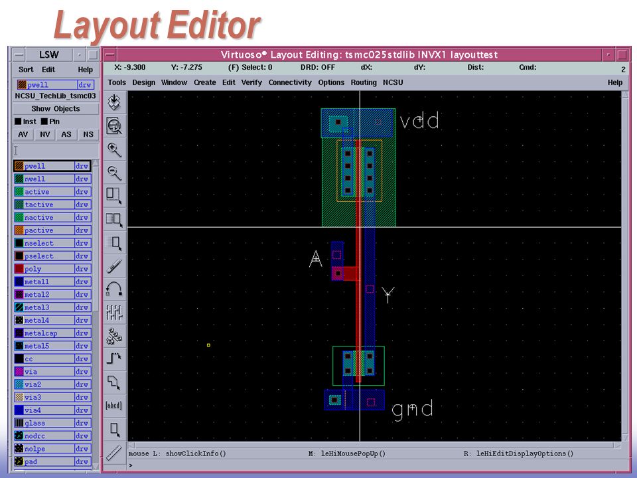Open the Tools menu
The width and height of the screenshot is (637, 478).
coord(117,82)
